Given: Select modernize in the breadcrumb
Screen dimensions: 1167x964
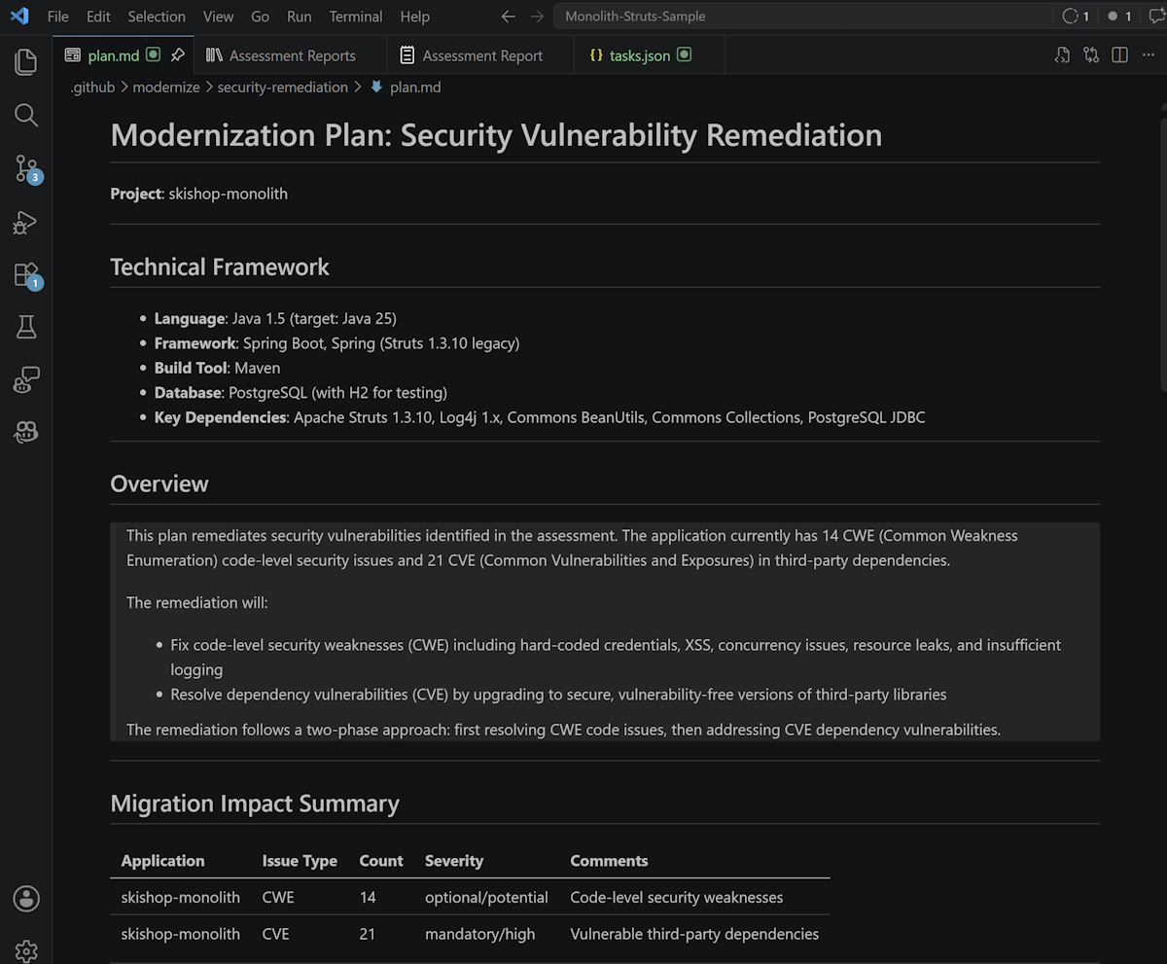Looking at the screenshot, I should click(x=166, y=88).
